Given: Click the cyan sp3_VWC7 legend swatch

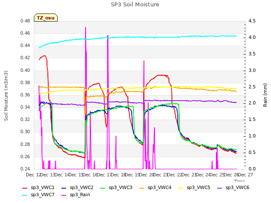Looking at the screenshot, I should (25, 195).
